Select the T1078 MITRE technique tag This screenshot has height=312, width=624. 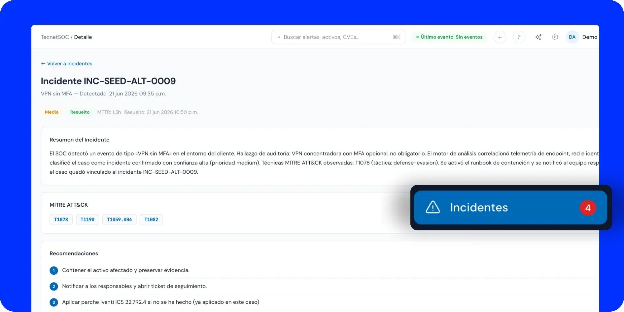pyautogui.click(x=61, y=220)
